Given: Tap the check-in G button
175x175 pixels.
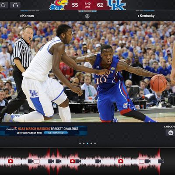Looking at the screenshot, I should click(x=170, y=133).
